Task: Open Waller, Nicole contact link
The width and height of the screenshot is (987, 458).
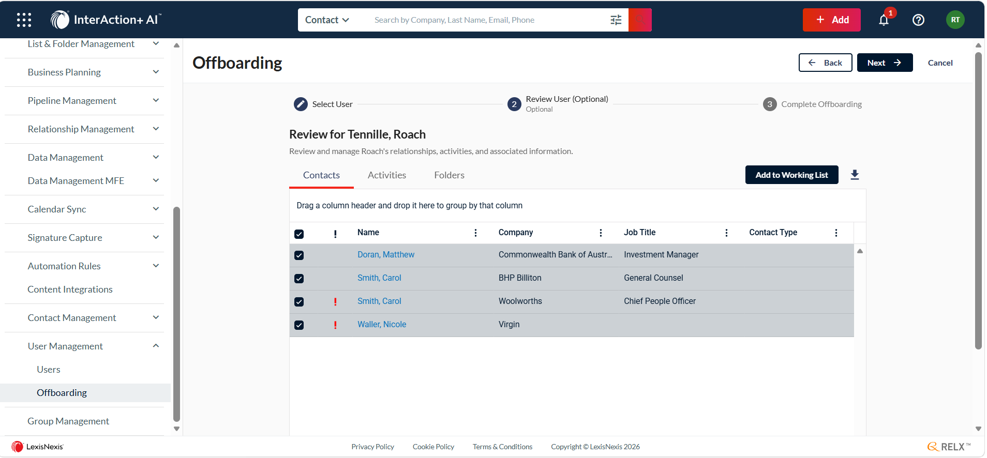Action: click(x=382, y=325)
